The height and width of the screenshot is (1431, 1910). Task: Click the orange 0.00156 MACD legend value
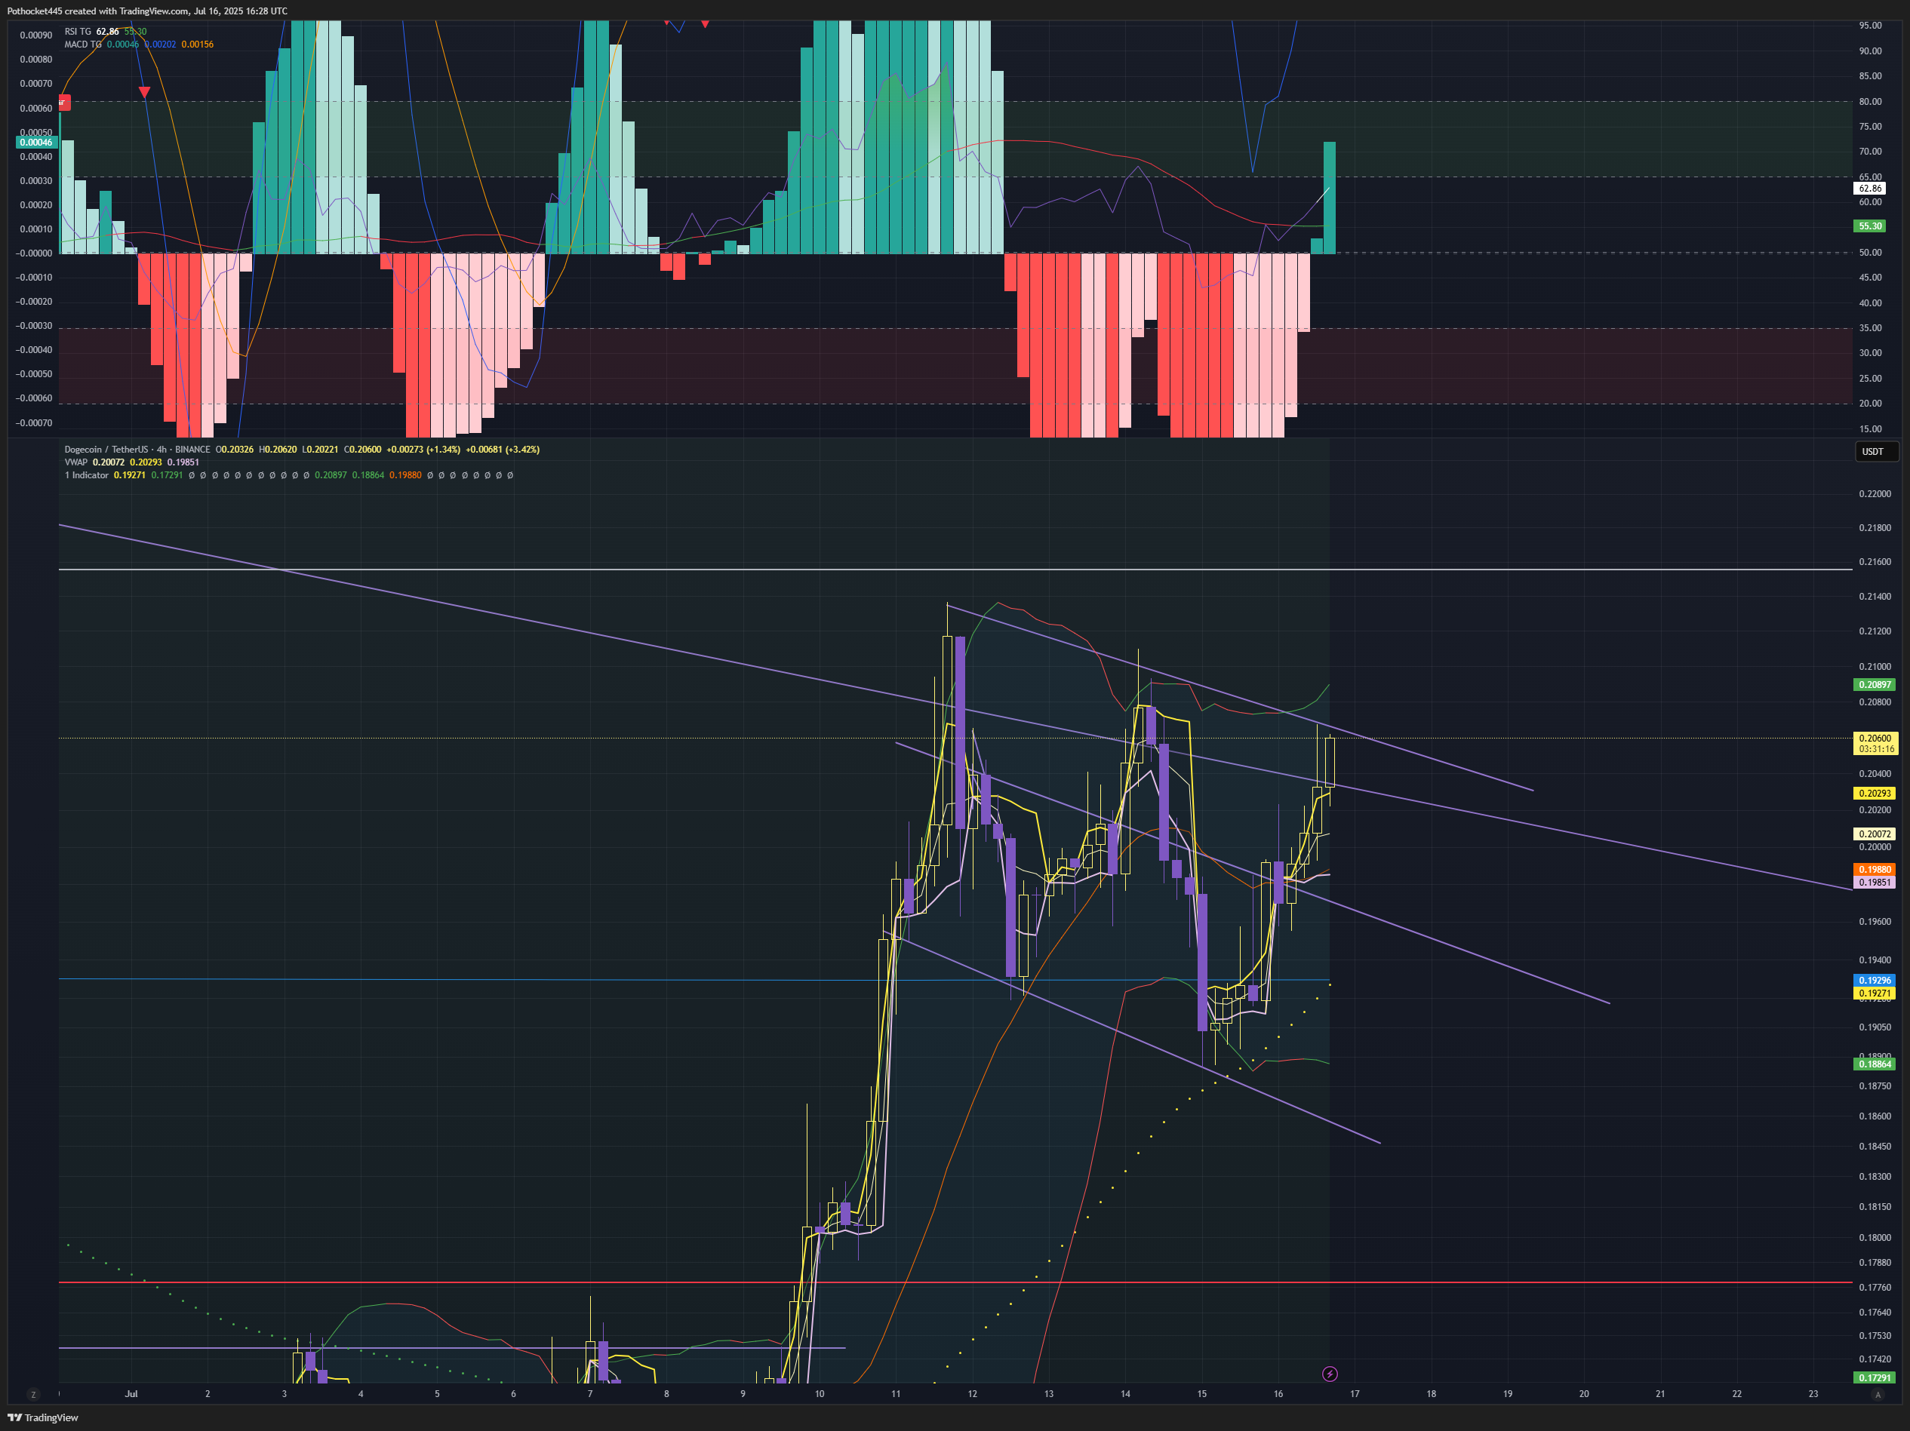tap(198, 44)
